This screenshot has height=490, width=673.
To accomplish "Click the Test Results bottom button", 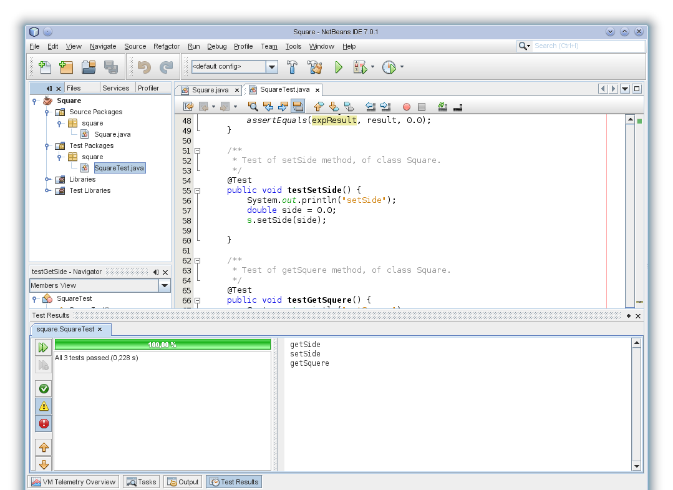I will click(234, 482).
